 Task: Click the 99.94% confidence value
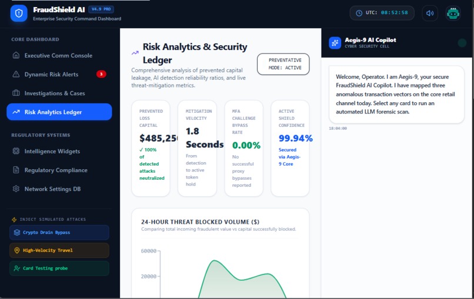[295, 138]
